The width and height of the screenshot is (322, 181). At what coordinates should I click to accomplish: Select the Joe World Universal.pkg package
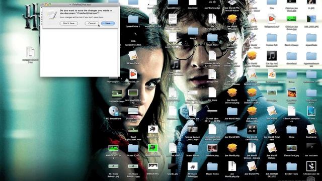232,93
